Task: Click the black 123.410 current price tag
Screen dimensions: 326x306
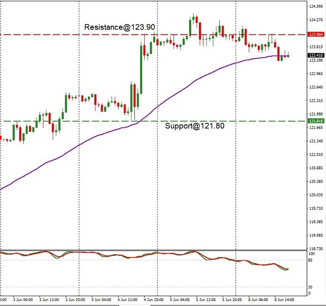Action: 316,55
